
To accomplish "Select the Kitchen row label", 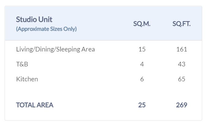I will (x=27, y=79).
